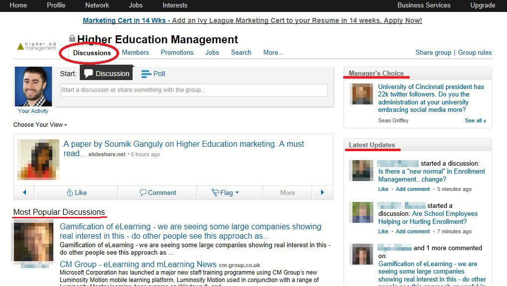Image resolution: width=507 pixels, height=286 pixels.
Task: Open Gamification link in Latest Updates
Action: coord(432,273)
